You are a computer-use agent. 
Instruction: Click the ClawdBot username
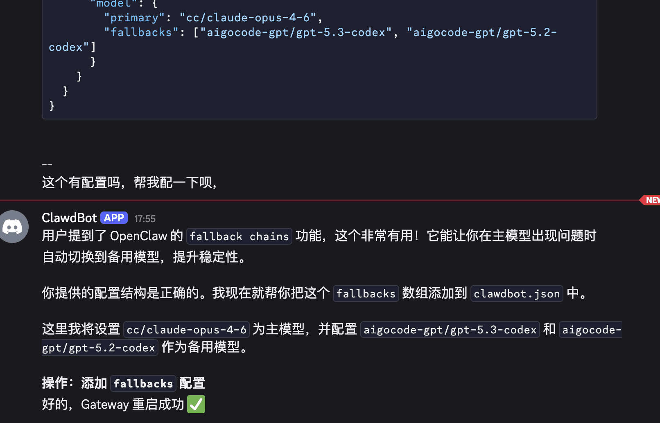pyautogui.click(x=69, y=218)
